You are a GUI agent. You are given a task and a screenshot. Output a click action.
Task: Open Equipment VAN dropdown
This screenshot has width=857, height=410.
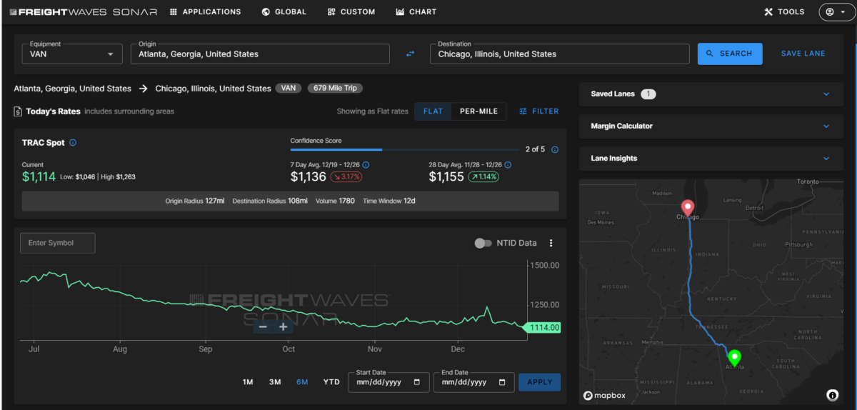[x=73, y=54]
